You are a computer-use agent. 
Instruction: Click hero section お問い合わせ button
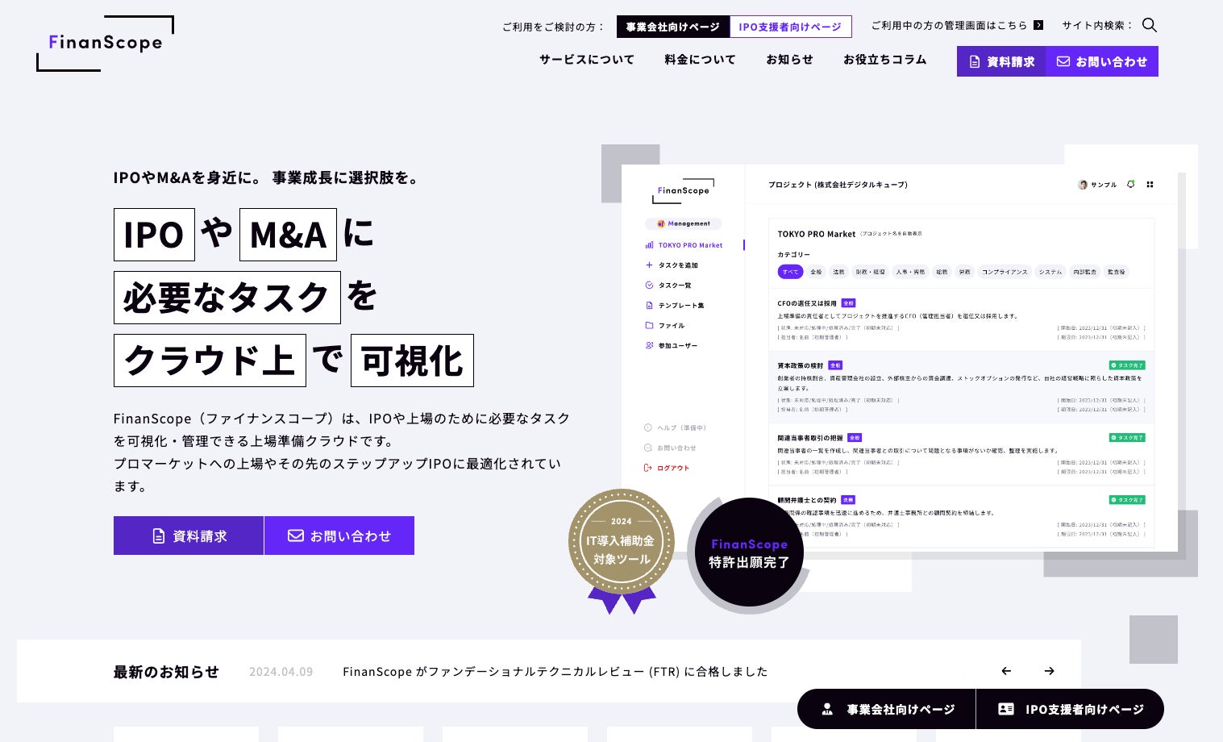point(339,536)
